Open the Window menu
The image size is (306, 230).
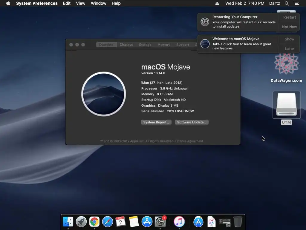pyautogui.click(x=99, y=3)
